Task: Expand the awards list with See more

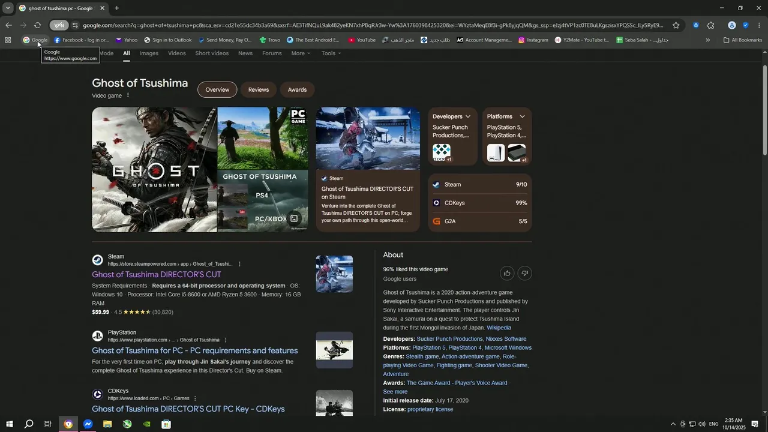Action: pos(395,392)
